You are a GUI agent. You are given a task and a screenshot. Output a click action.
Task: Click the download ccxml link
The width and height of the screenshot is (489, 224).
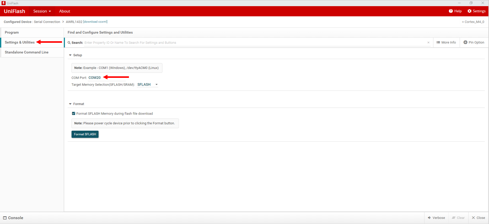click(x=95, y=22)
